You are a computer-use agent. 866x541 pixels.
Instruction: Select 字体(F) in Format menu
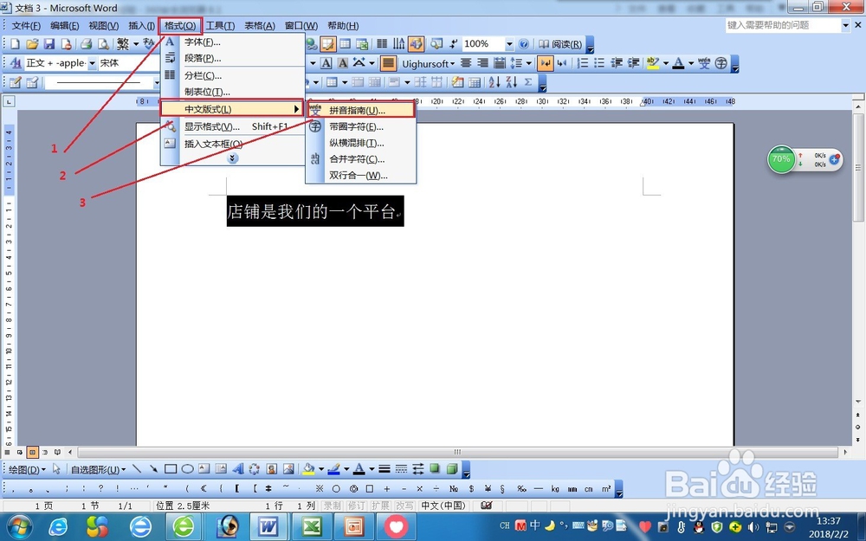pos(232,42)
